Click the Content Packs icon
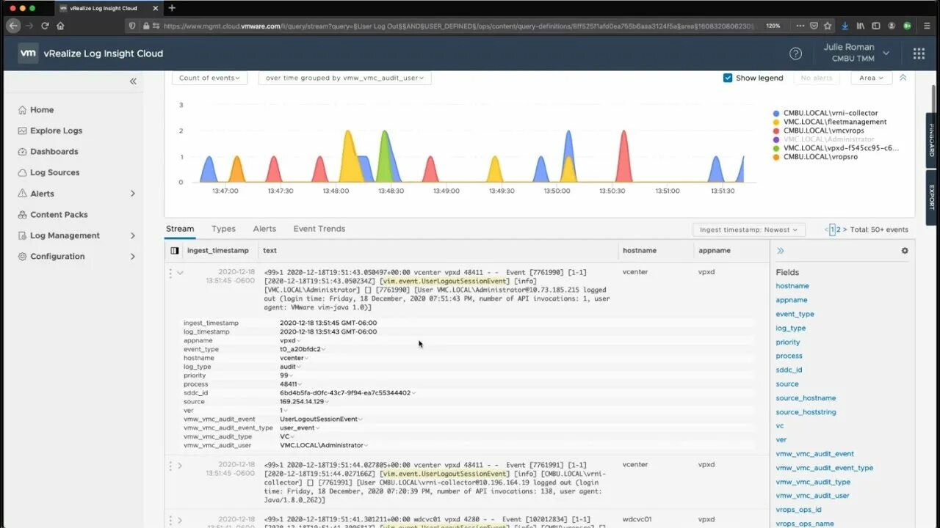 click(23, 215)
